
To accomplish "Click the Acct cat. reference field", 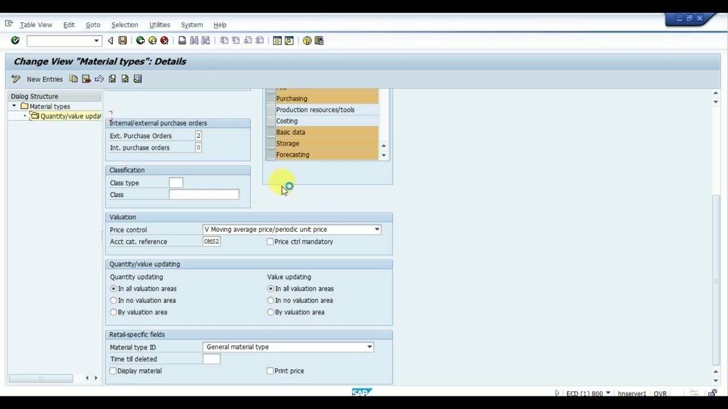I will pyautogui.click(x=212, y=241).
